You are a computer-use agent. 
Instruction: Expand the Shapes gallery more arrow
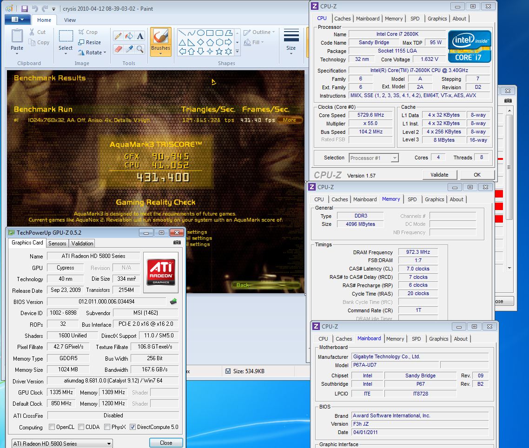click(x=238, y=51)
